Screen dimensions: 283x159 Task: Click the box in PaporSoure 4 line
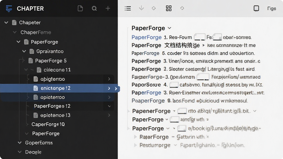click(x=174, y=85)
